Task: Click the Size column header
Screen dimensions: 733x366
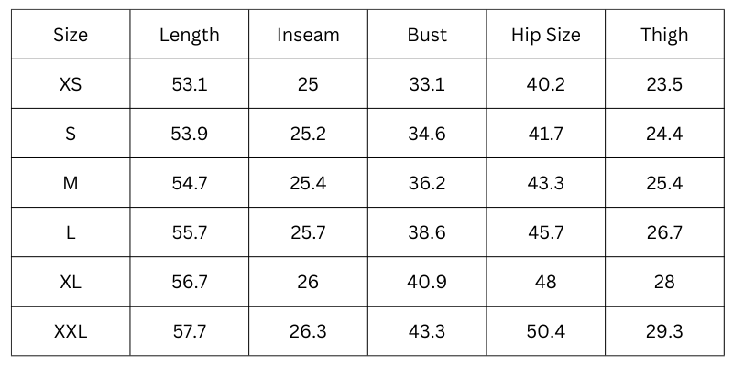Action: [71, 36]
